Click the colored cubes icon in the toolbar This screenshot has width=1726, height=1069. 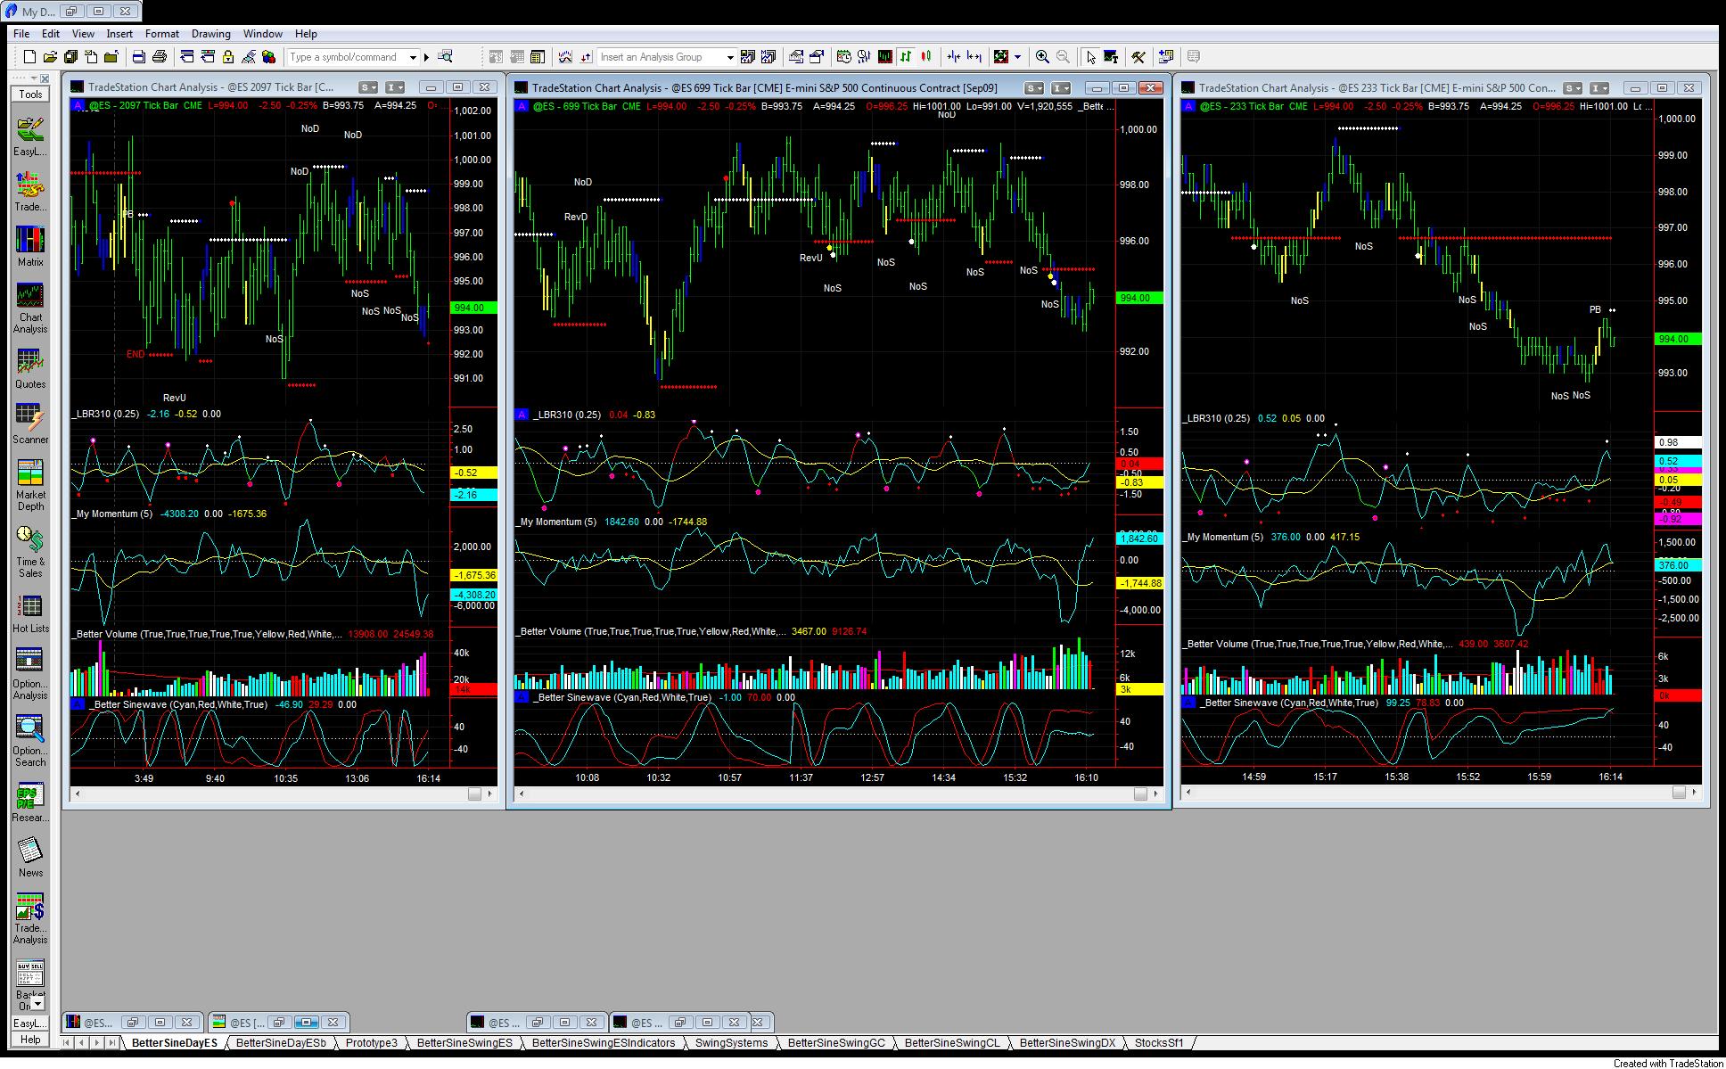click(268, 57)
